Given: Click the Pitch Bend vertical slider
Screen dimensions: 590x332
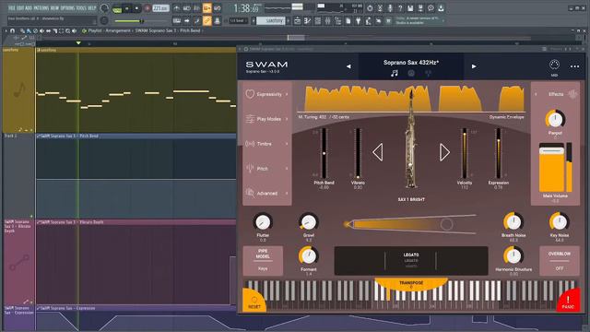Looking at the screenshot, I should click(x=324, y=153).
